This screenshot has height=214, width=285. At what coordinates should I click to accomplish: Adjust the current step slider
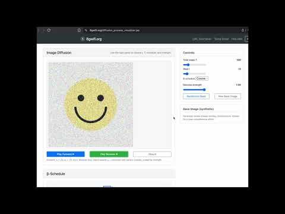pyautogui.click(x=195, y=74)
